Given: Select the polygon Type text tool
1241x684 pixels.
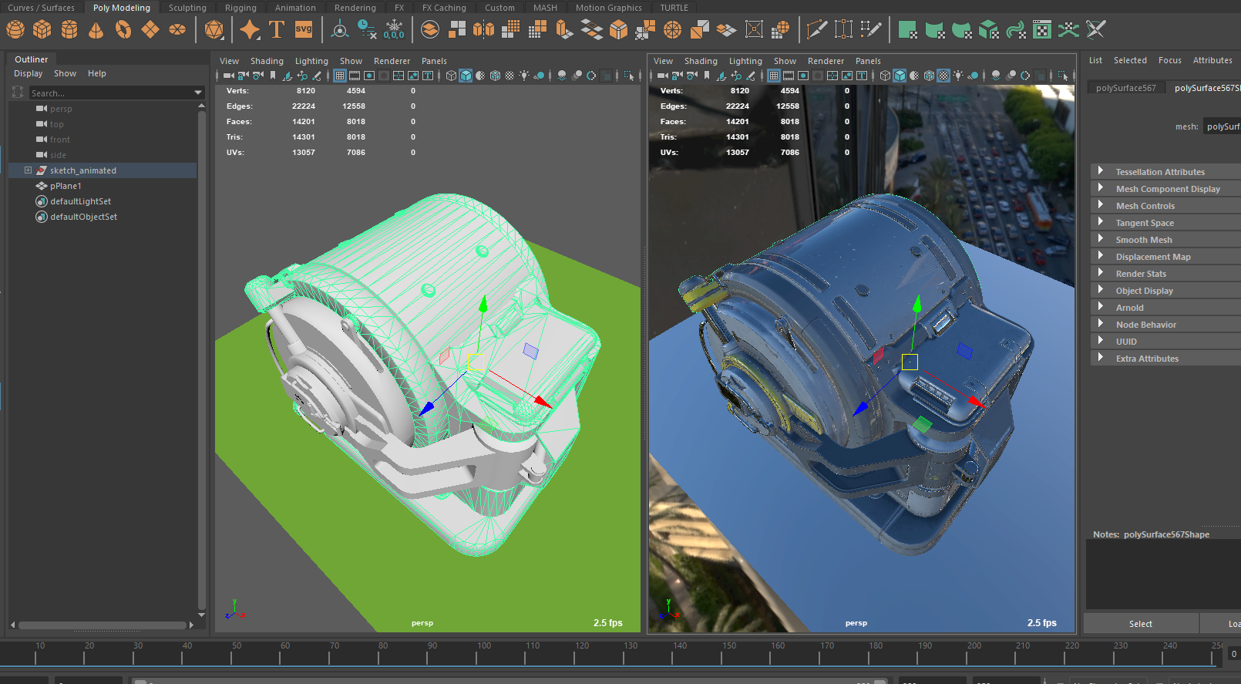Looking at the screenshot, I should pos(277,30).
